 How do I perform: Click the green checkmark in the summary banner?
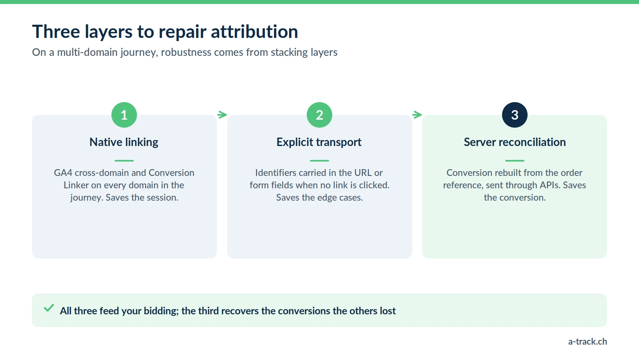point(49,308)
